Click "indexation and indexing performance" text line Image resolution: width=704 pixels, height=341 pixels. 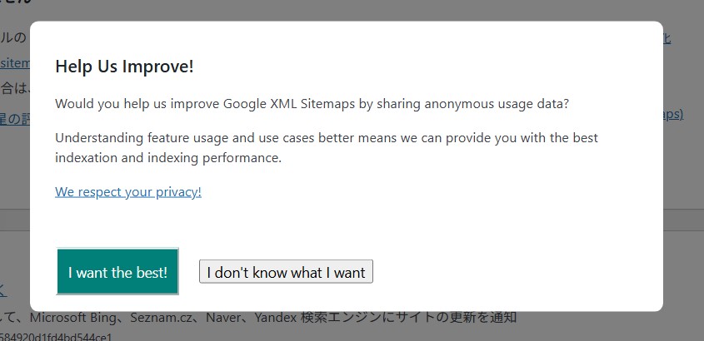pos(168,158)
